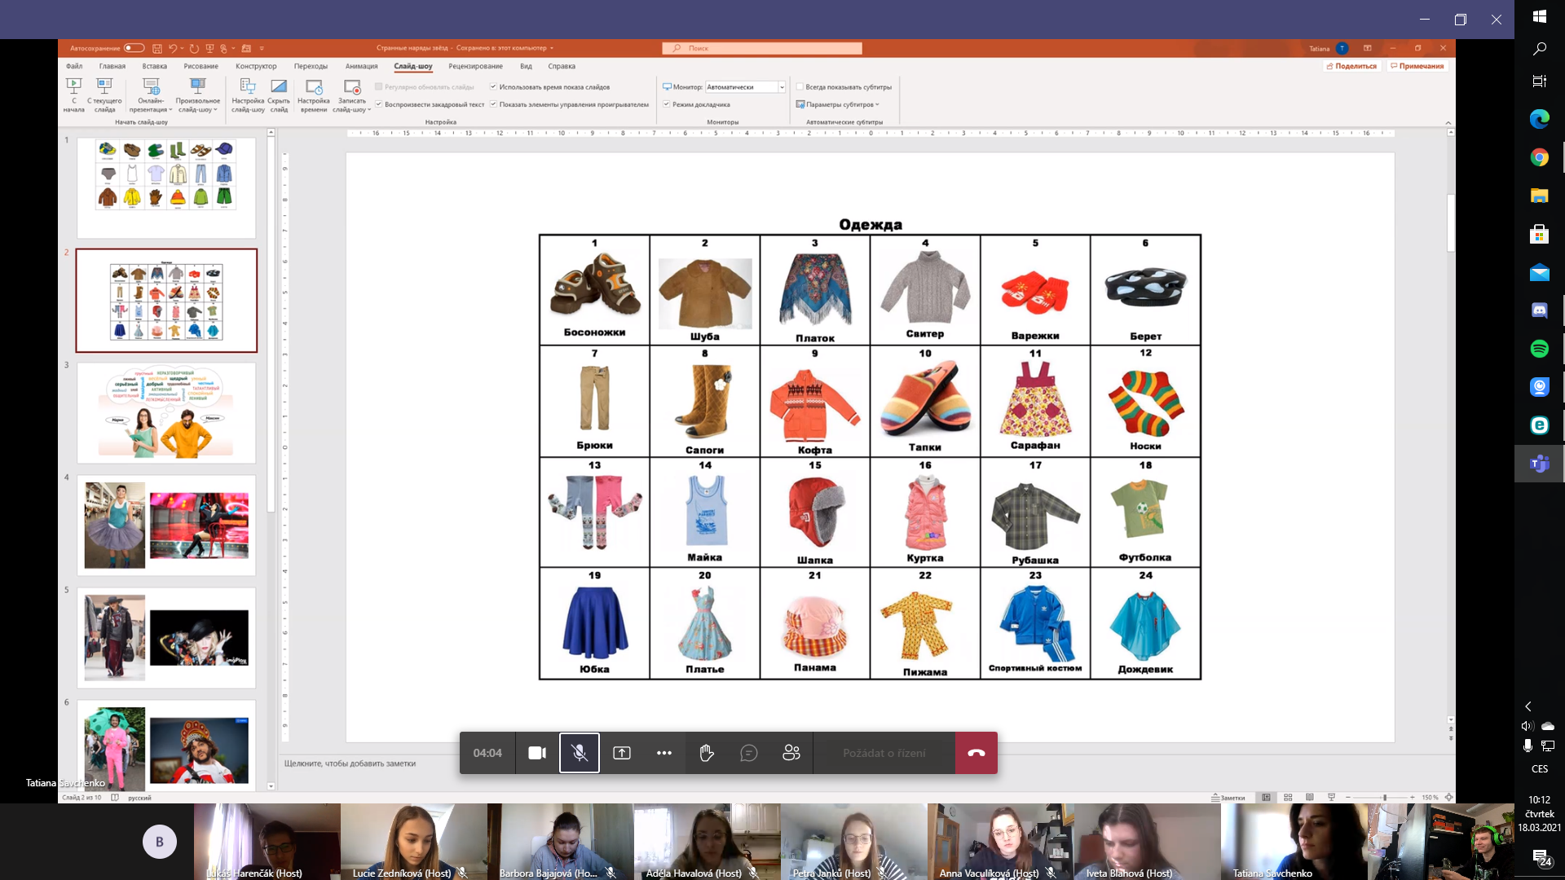This screenshot has width=1565, height=880.
Task: Toggle the Автосохранение autosave switch
Action: click(x=134, y=48)
